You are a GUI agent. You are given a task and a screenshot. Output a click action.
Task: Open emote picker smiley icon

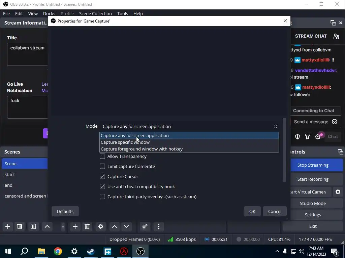pyautogui.click(x=335, y=122)
